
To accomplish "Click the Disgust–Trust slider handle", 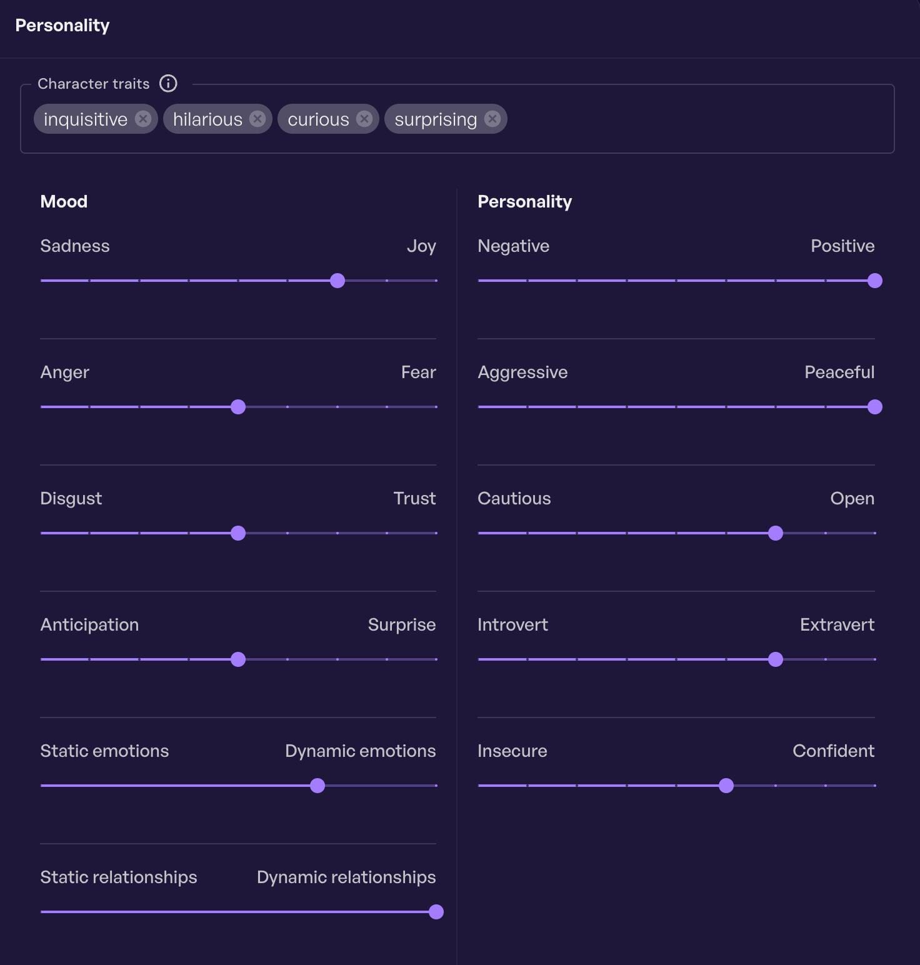I will point(238,533).
